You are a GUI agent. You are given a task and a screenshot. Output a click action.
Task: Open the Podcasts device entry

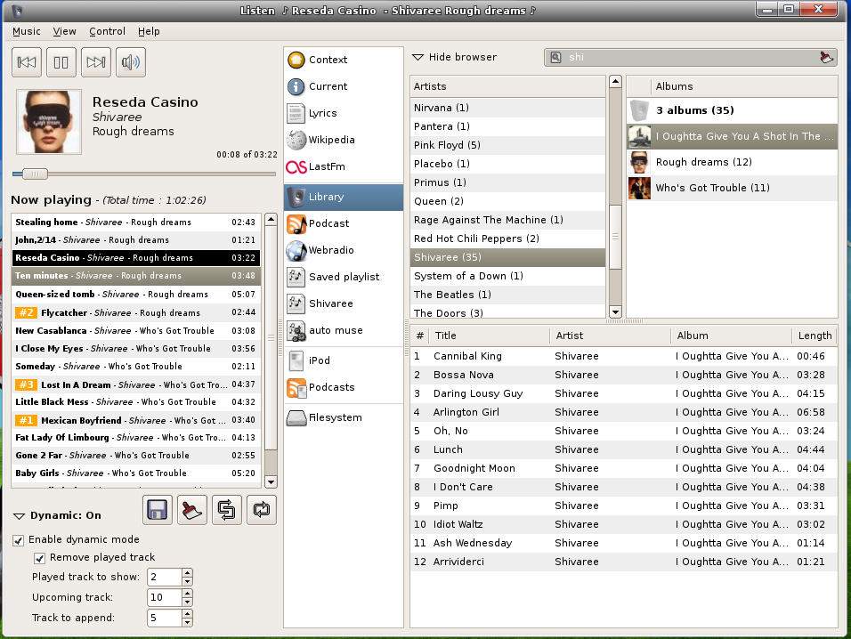(x=344, y=387)
